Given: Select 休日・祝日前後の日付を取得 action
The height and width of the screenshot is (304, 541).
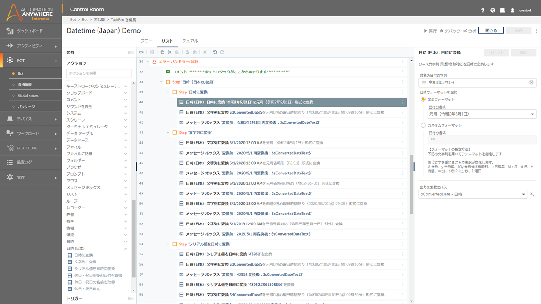Looking at the screenshot, I should click(98, 275).
